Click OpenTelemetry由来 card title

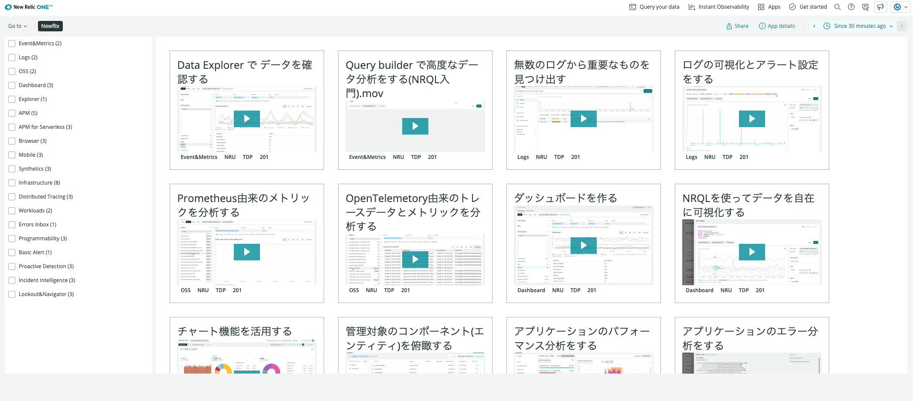(x=413, y=212)
